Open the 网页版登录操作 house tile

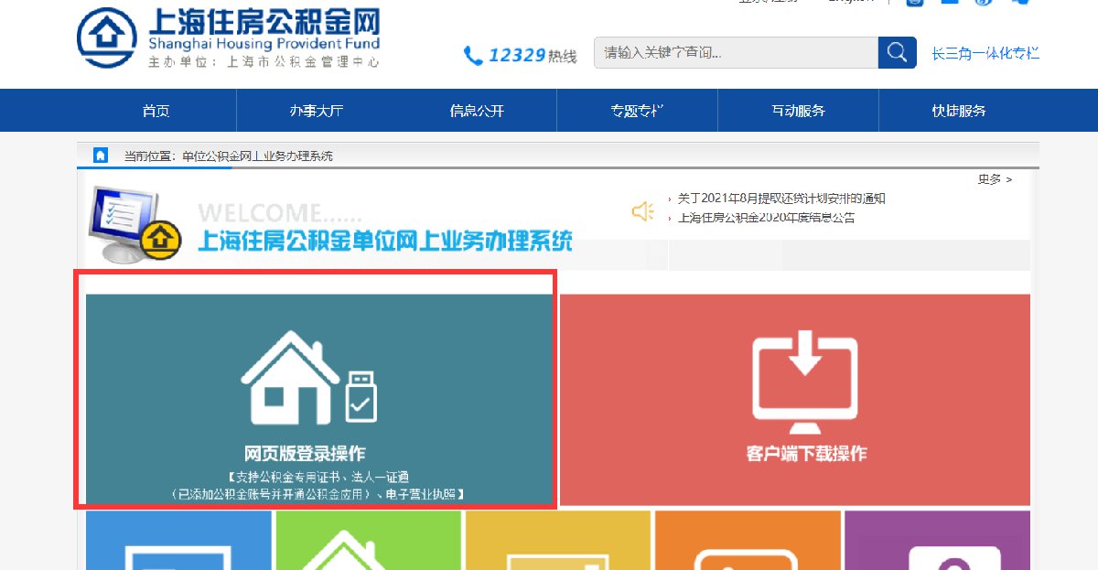pos(319,400)
